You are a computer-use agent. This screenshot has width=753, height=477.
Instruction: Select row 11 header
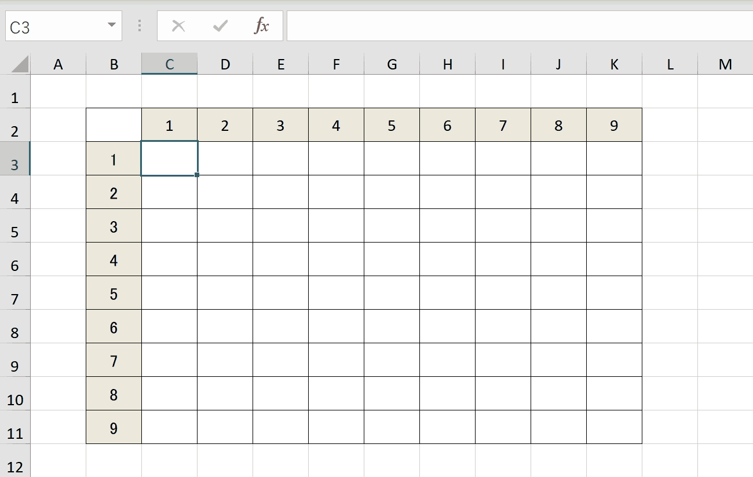[14, 433]
